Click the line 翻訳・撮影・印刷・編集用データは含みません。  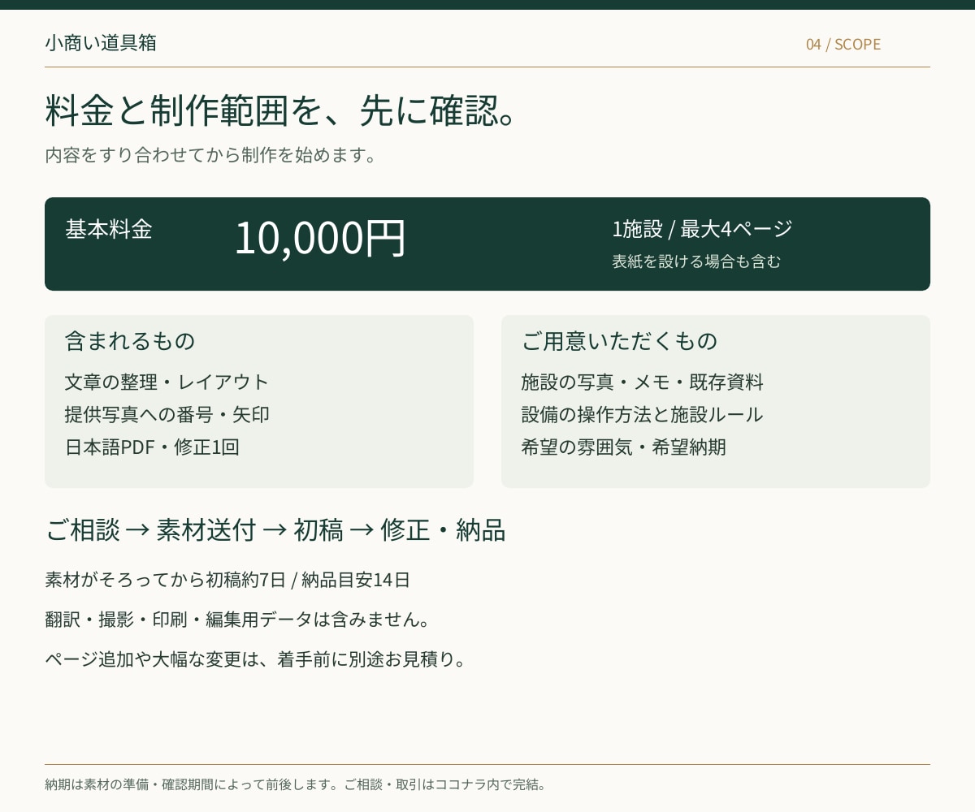[237, 620]
